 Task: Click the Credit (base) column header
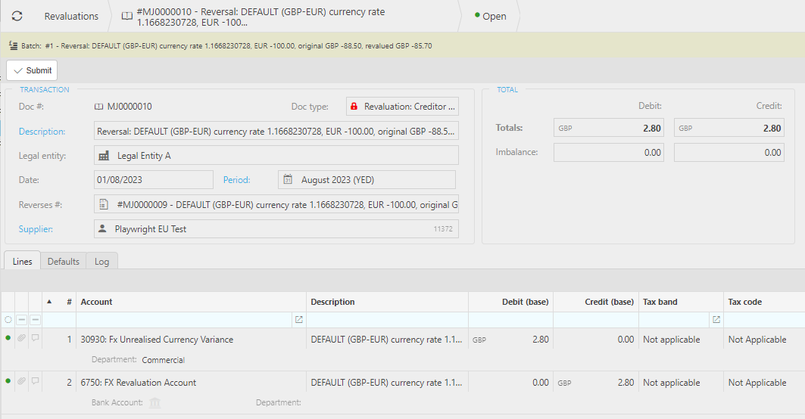596,302
